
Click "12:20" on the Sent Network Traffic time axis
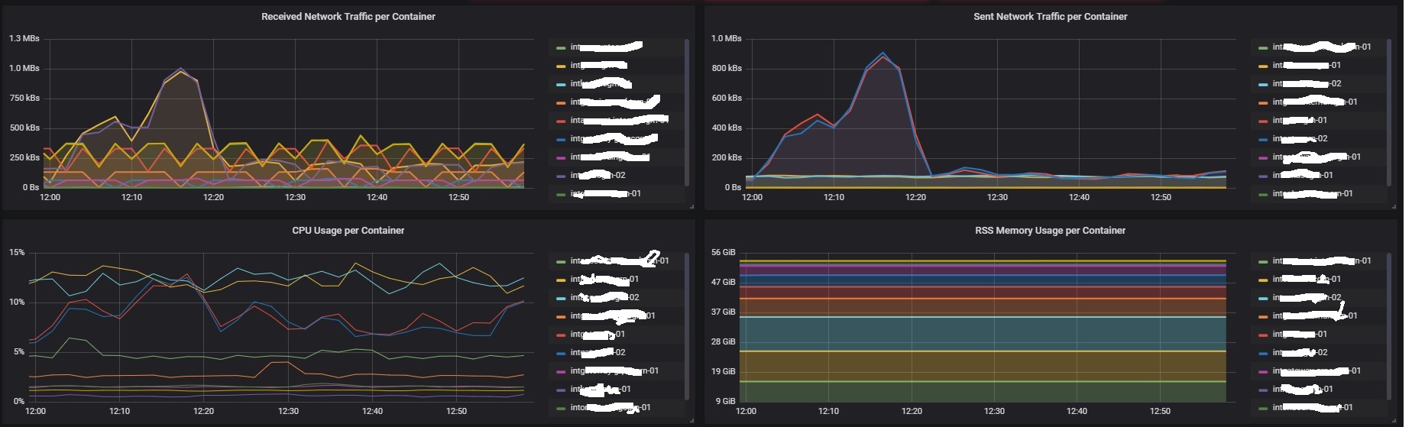(x=915, y=197)
